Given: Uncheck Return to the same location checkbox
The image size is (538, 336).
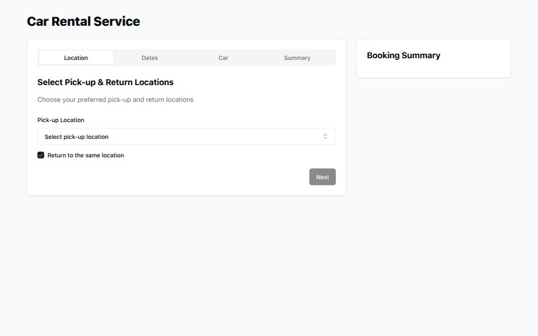Looking at the screenshot, I should click(x=41, y=155).
